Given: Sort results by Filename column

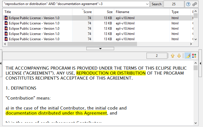Looking at the screenshot, I should click(142, 12).
